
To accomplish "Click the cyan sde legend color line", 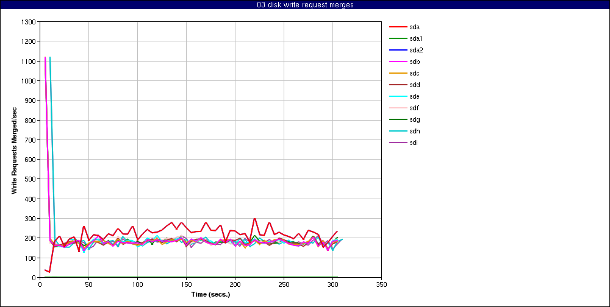I will point(398,96).
